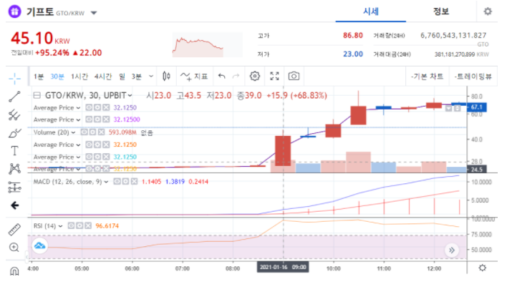Open settings for RSI (14) indicator

point(79,225)
